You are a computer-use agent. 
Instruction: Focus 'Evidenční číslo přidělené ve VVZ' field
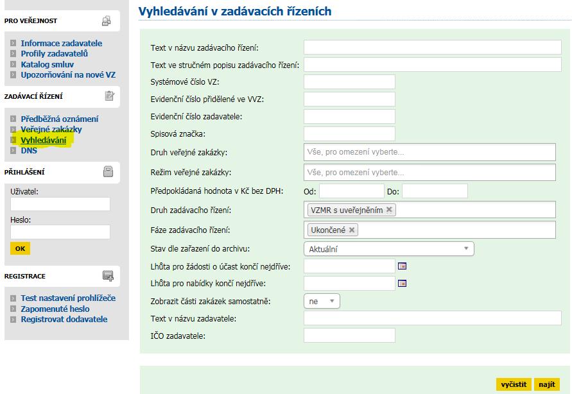point(349,99)
